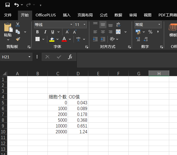Apply Percent Style number format
The height and width of the screenshot is (155, 177).
pos(150,32)
